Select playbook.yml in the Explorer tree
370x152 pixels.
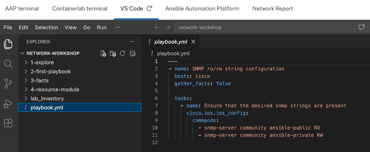(80, 108)
